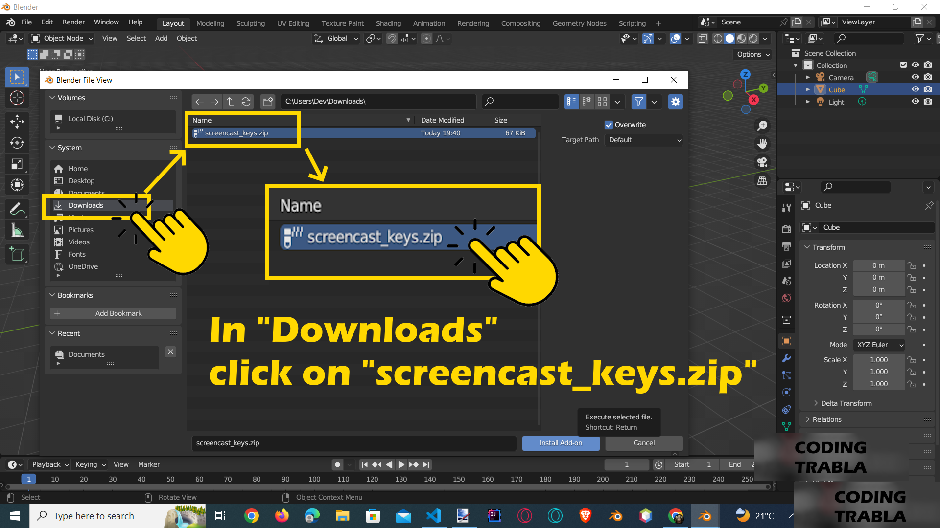Open Desktop folder in System list
Screen dimensions: 940x528
click(x=113, y=181)
